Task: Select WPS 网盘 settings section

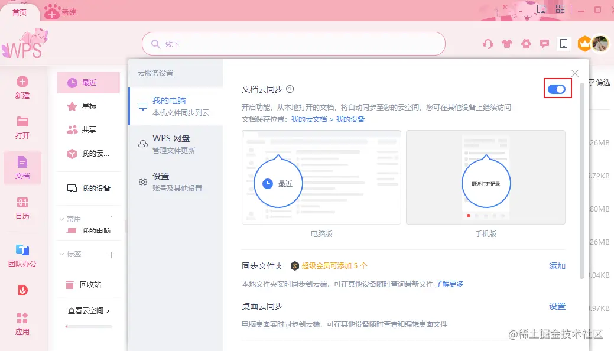Action: [176, 144]
